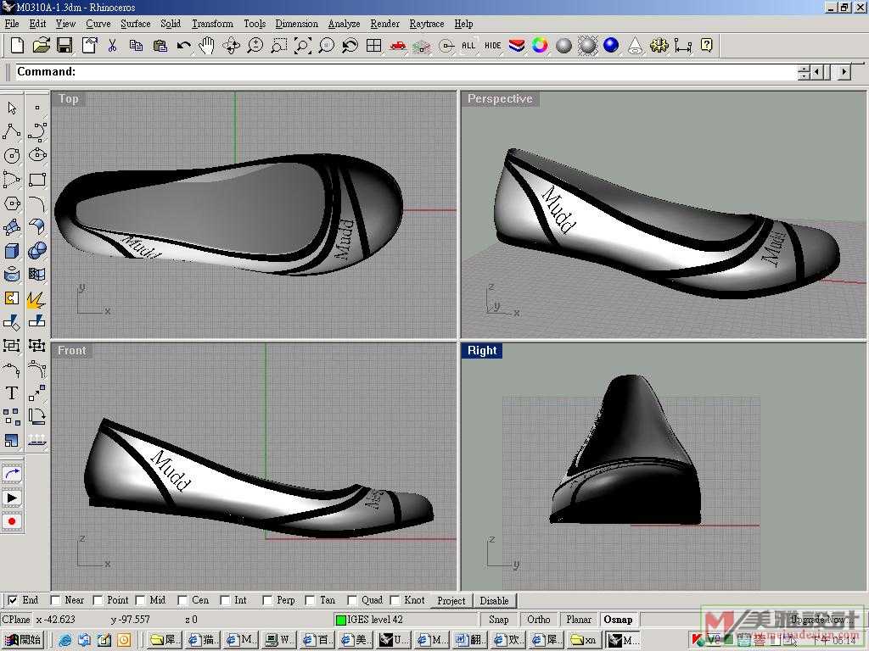Click the green IGES level 42 layer swatch
Image resolution: width=869 pixels, height=651 pixels.
[x=341, y=620]
